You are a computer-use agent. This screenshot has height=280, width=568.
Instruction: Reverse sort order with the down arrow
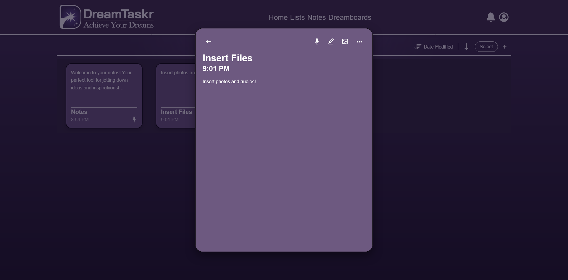[466, 47]
